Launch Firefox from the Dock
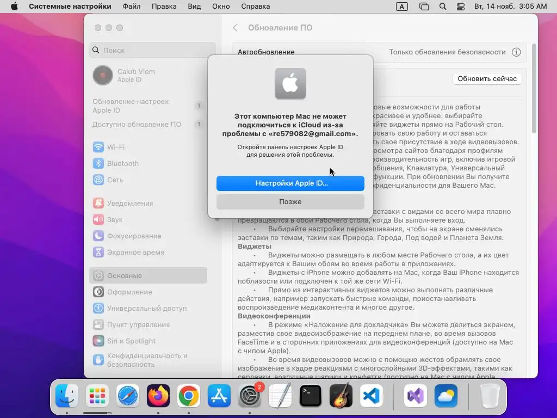The width and height of the screenshot is (557, 418). click(158, 396)
